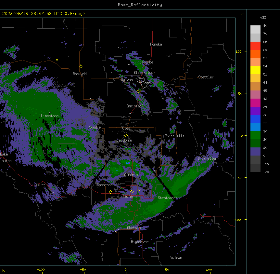Click the Louise label at left edge
280x274 pixels.
6,161
